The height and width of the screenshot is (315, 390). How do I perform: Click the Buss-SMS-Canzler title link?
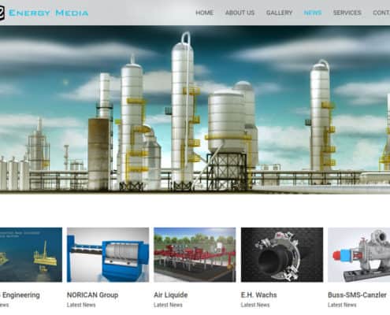click(x=357, y=295)
